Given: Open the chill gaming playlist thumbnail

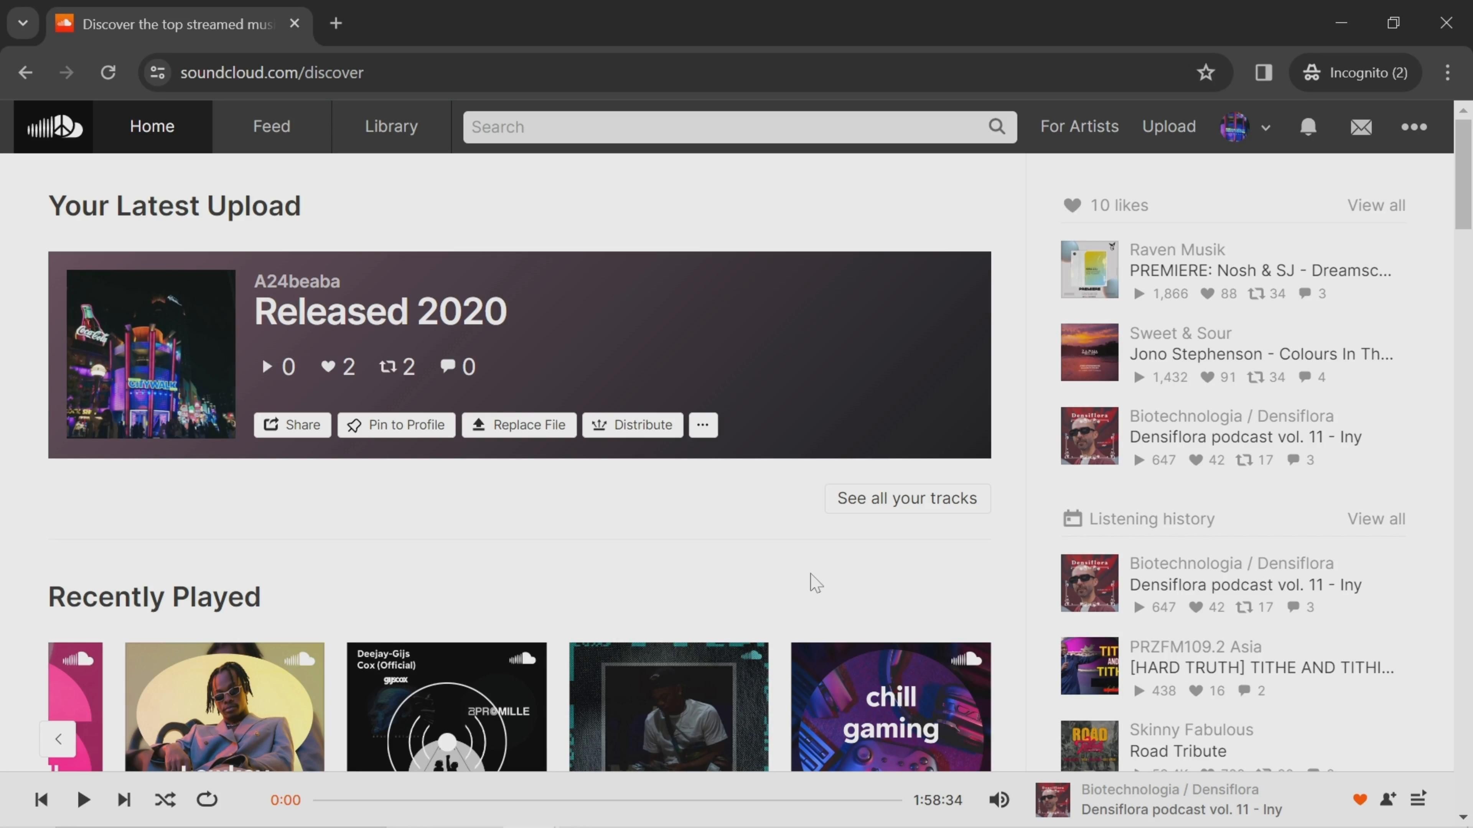Looking at the screenshot, I should pyautogui.click(x=890, y=706).
